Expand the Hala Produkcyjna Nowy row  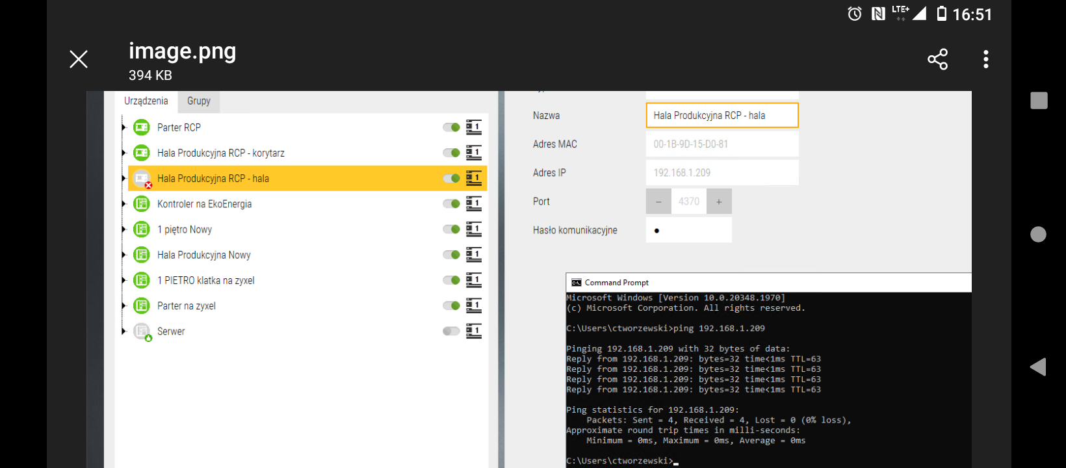click(123, 255)
